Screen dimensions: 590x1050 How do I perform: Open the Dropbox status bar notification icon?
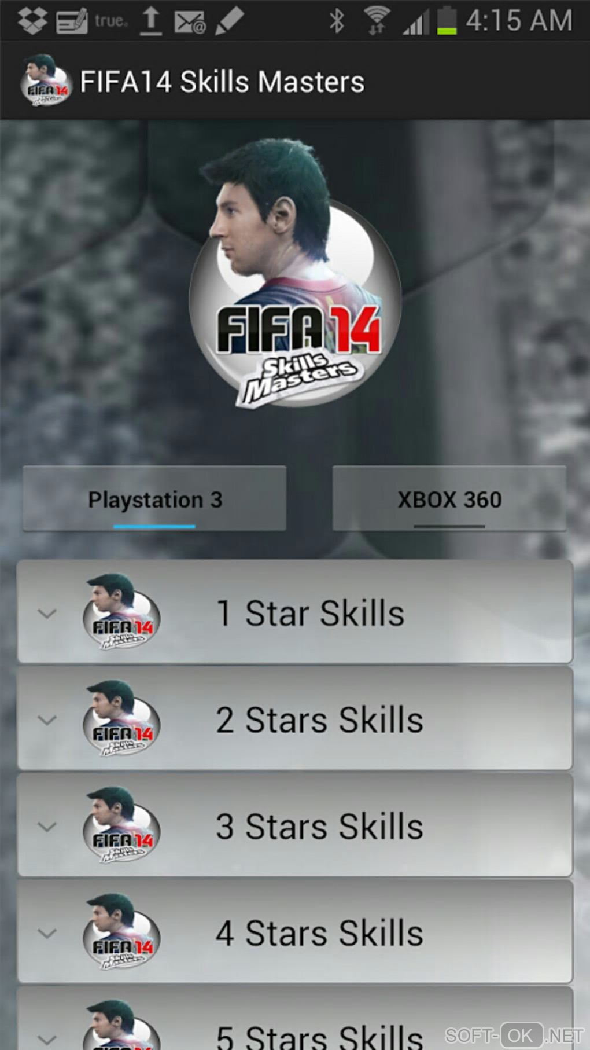[32, 20]
